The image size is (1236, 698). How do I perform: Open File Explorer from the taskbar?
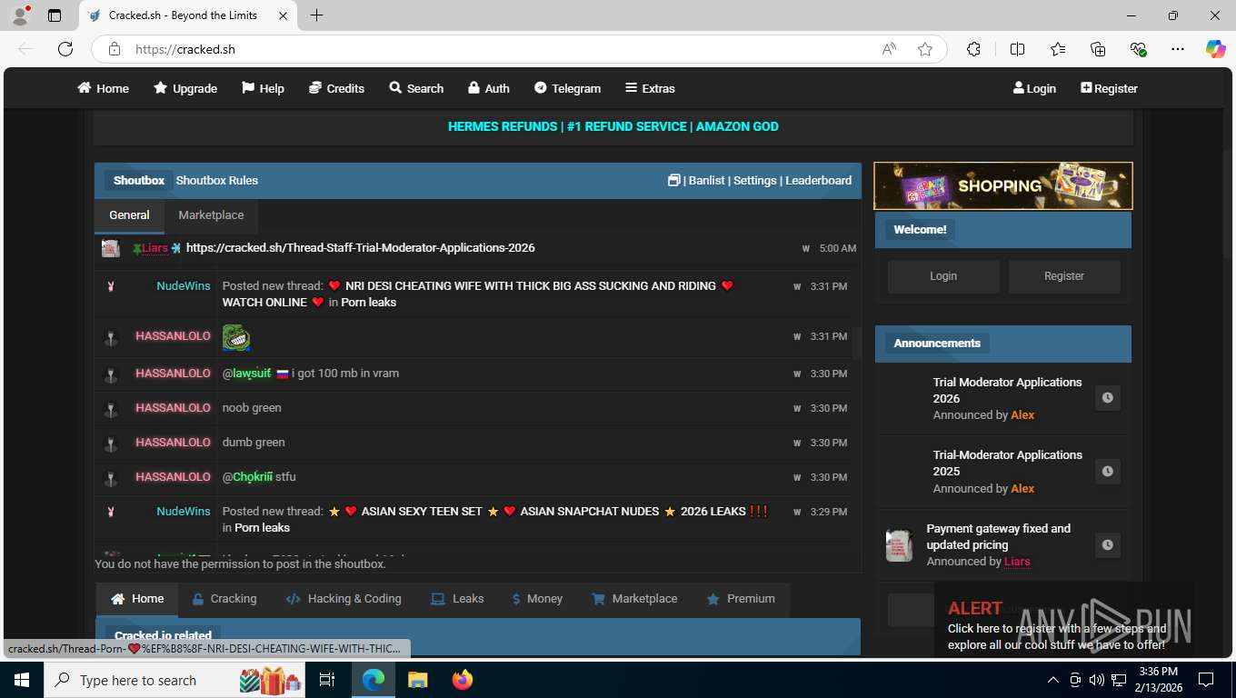coord(417,680)
